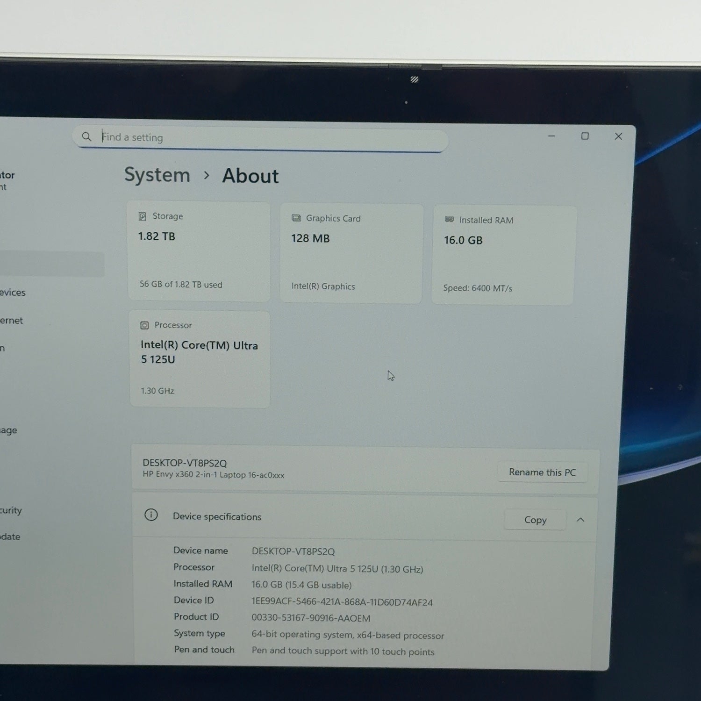Close the Settings window

coord(618,136)
